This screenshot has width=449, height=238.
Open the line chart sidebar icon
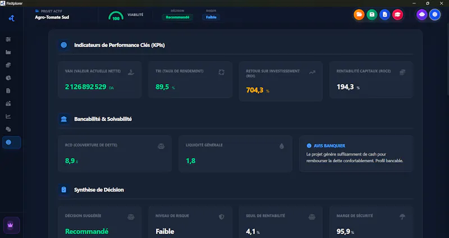(x=8, y=116)
